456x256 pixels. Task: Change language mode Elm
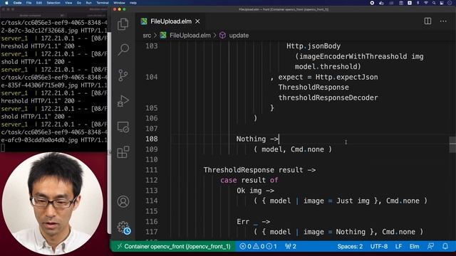click(415, 247)
